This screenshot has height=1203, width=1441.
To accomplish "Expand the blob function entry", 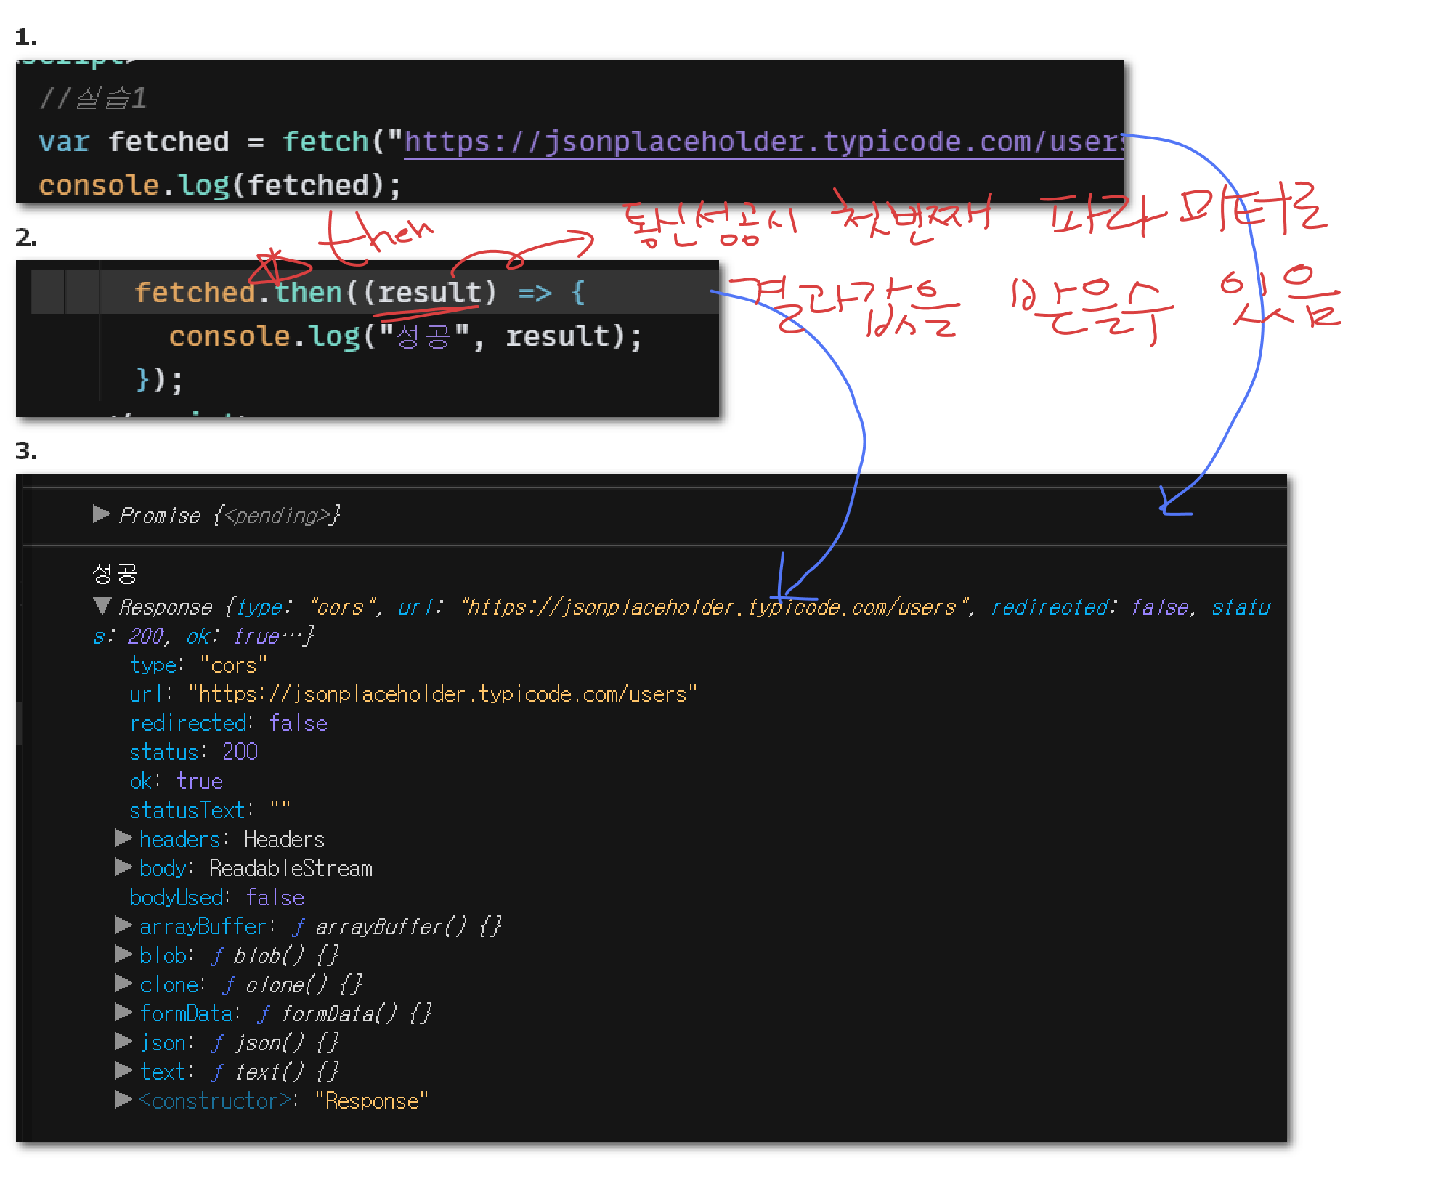I will coord(123,954).
